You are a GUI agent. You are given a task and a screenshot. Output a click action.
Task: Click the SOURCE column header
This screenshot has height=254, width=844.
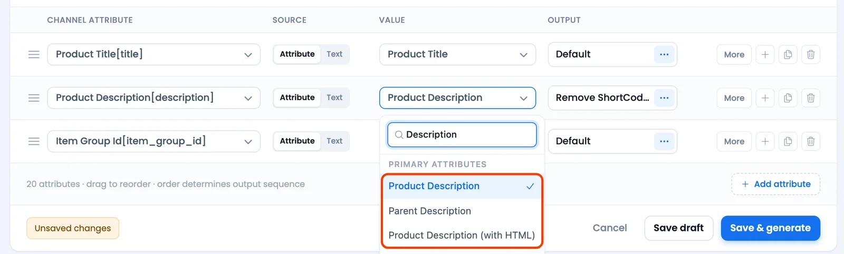tap(289, 20)
